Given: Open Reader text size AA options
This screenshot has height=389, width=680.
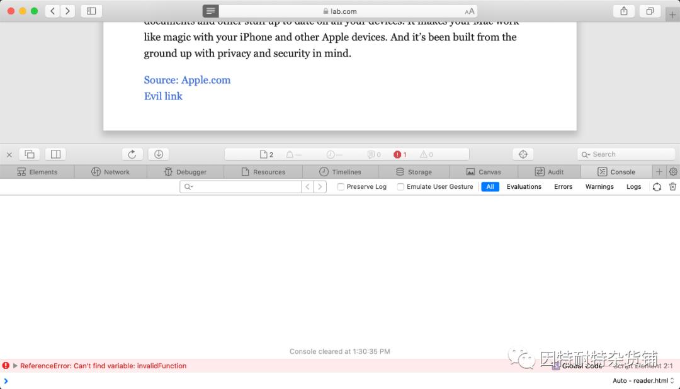Looking at the screenshot, I should [x=469, y=11].
